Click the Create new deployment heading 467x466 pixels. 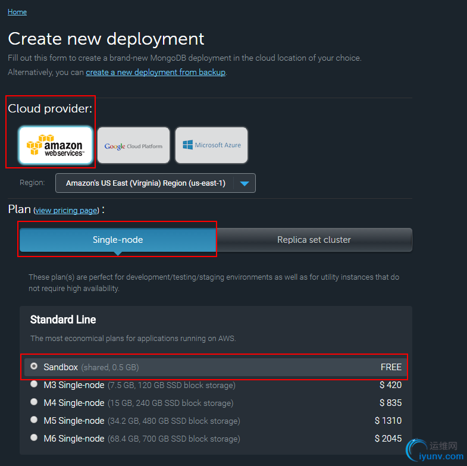point(106,39)
